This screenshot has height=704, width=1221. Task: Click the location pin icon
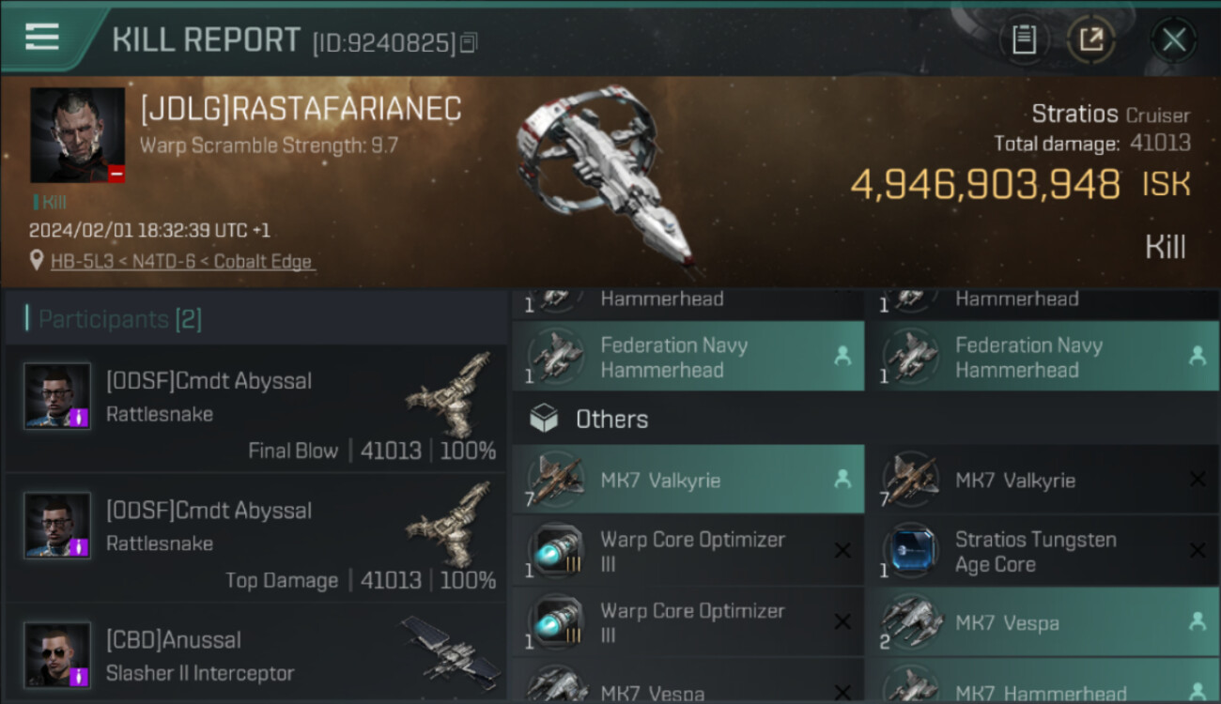coord(37,262)
